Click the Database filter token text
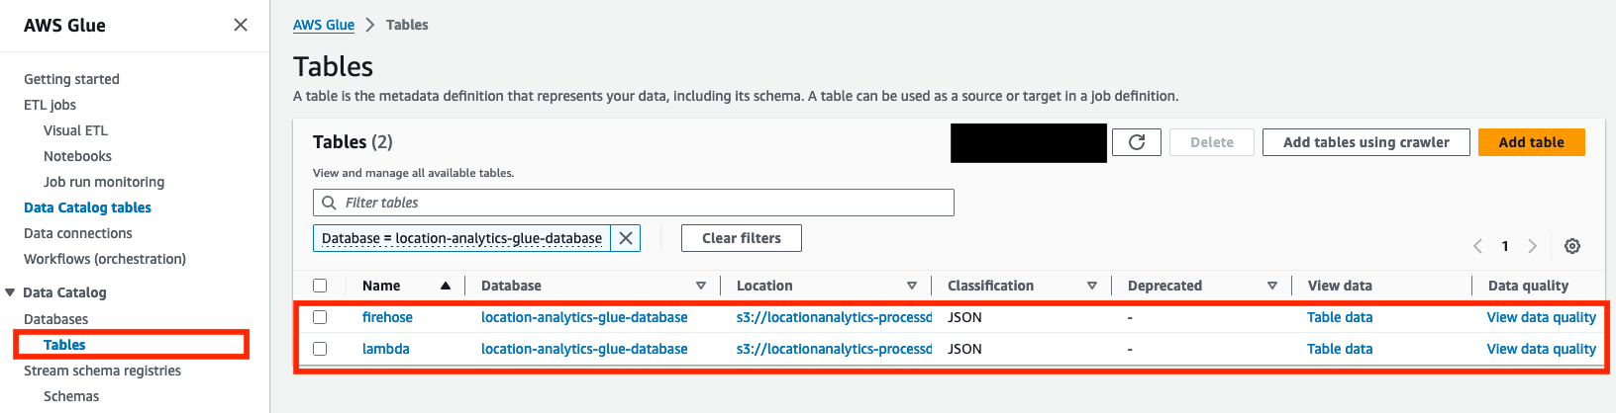The image size is (1616, 413). [x=461, y=238]
